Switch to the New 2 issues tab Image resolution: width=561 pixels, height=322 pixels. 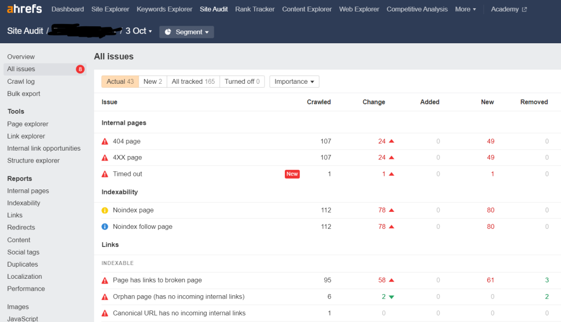click(x=152, y=82)
